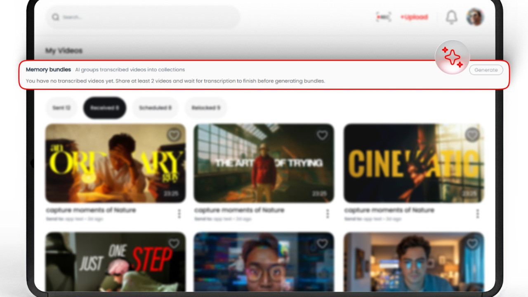Open the Cinematic video thumbnail
Viewport: 528px width, 297px height.
point(414,163)
